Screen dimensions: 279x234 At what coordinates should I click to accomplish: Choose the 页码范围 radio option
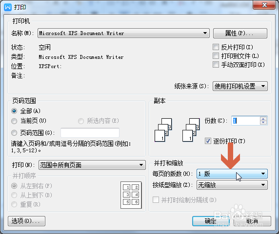tap(14, 133)
